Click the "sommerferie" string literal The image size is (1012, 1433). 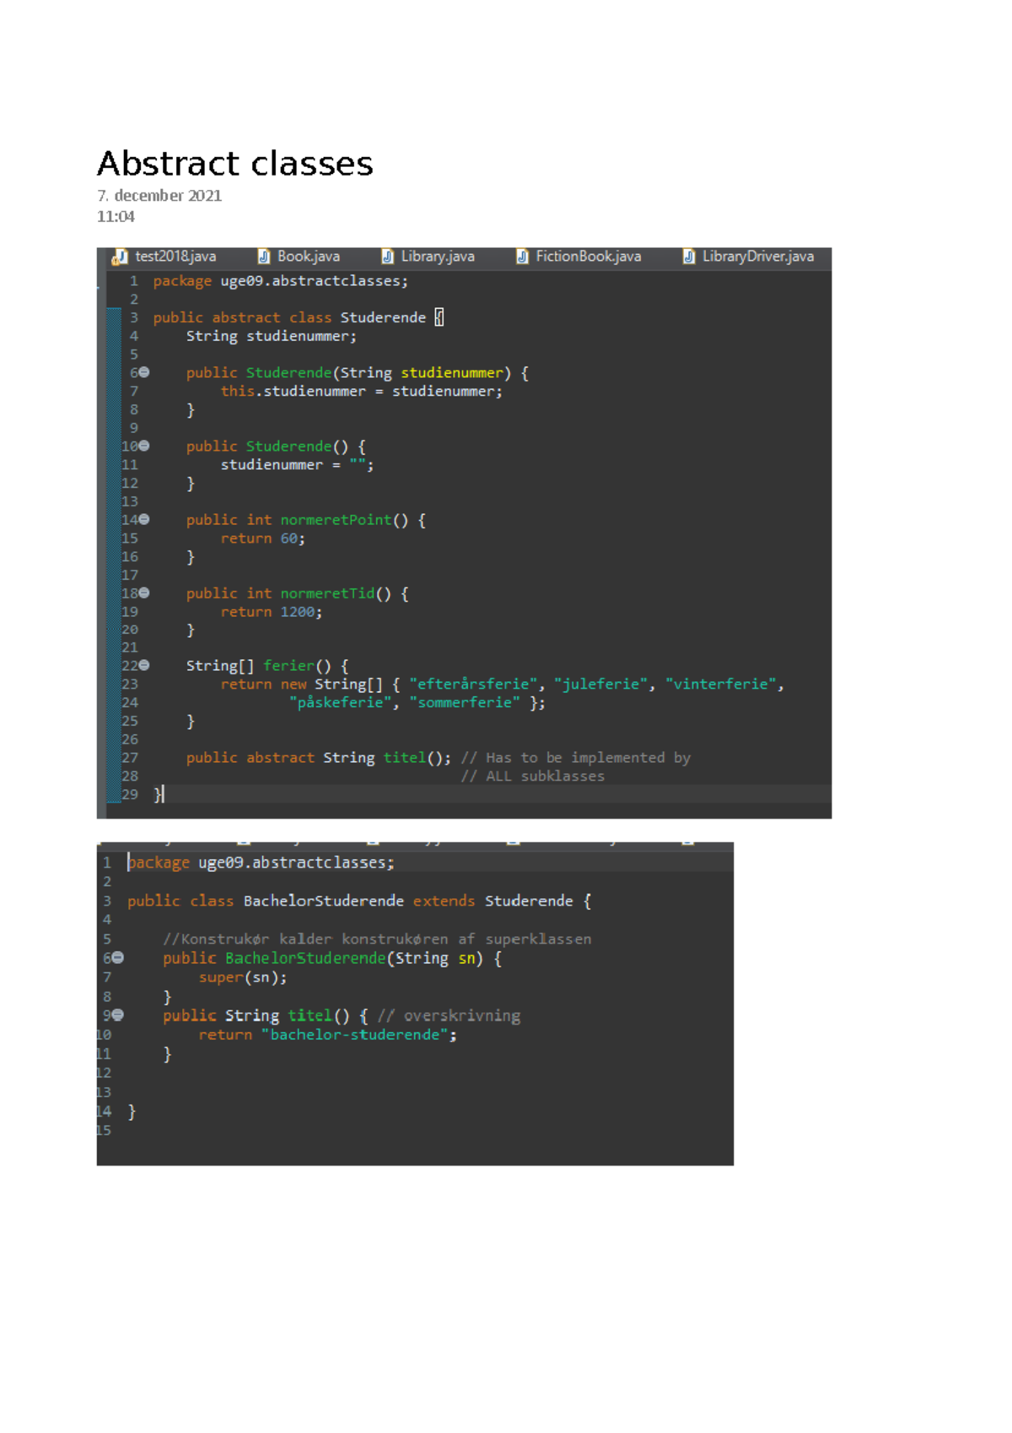click(465, 703)
